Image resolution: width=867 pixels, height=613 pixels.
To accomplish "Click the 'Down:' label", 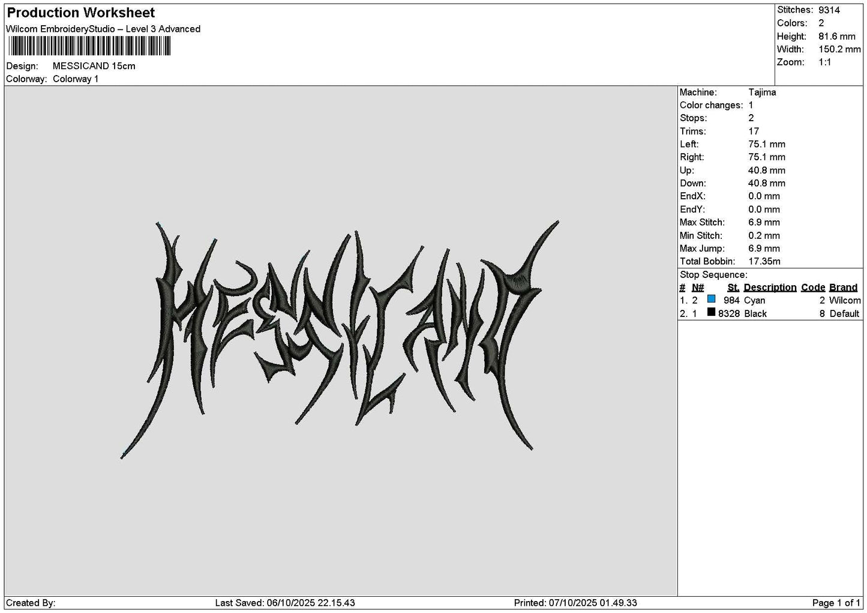I will click(693, 184).
